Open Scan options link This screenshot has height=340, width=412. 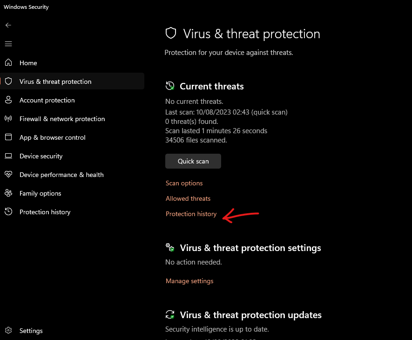(x=184, y=183)
